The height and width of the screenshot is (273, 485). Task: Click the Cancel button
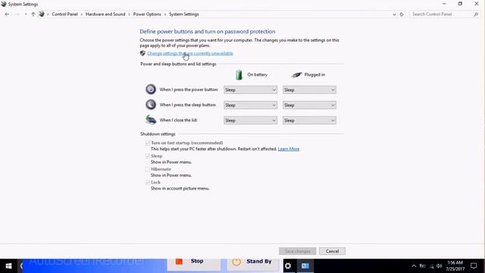[x=332, y=251]
